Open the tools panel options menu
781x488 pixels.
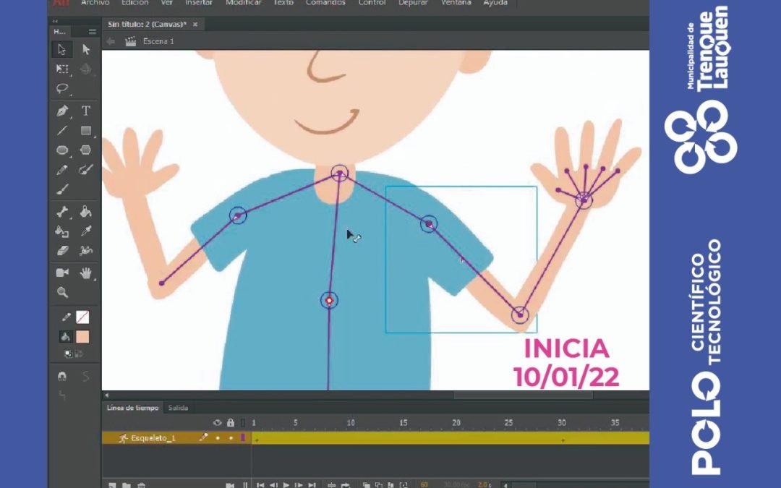point(92,32)
